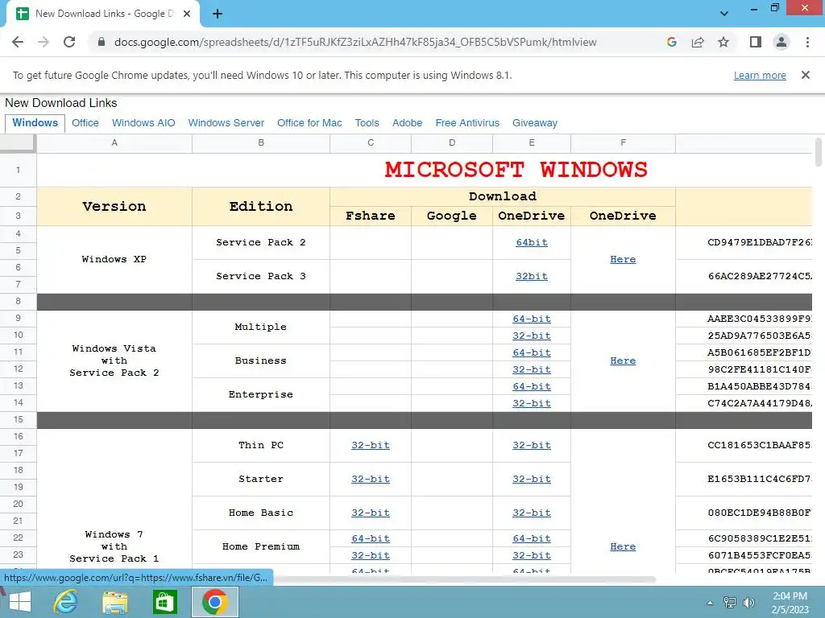This screenshot has width=825, height=618.
Task: Click Learn more in update banner
Action: click(x=760, y=75)
